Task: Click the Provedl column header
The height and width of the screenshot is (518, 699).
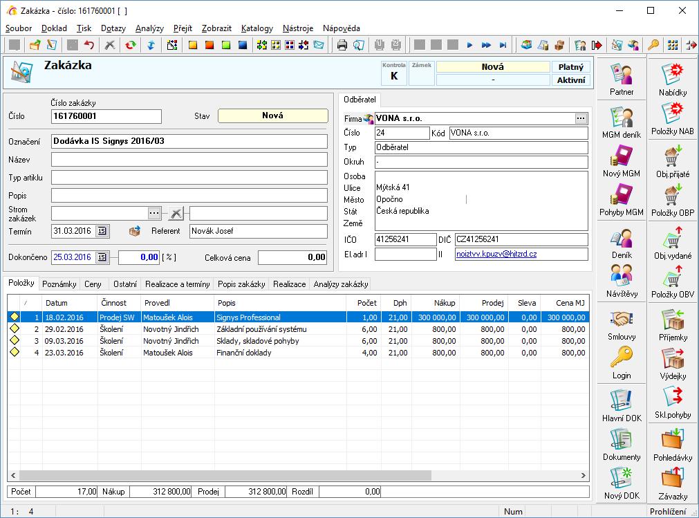Action: [177, 303]
